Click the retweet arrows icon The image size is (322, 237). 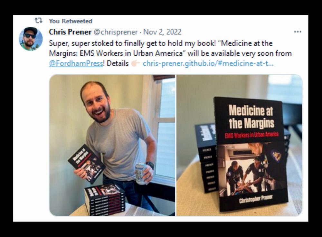pyautogui.click(x=38, y=21)
